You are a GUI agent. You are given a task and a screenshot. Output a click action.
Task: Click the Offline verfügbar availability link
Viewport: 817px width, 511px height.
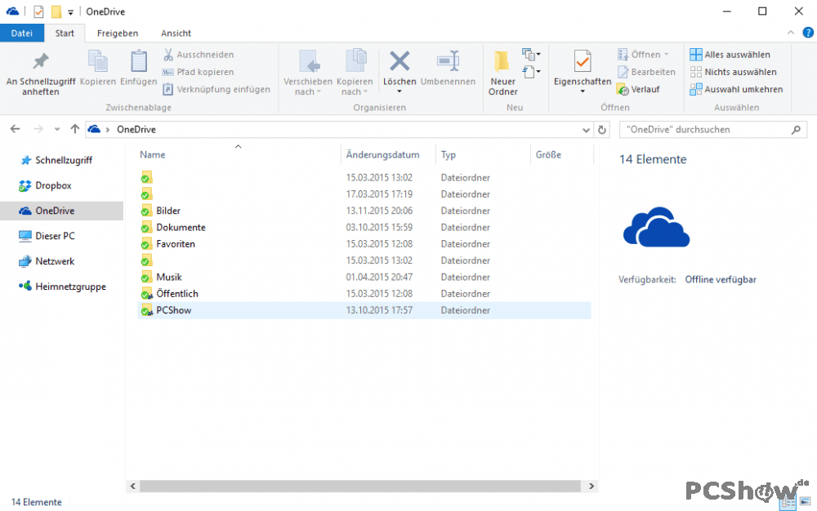pos(720,279)
